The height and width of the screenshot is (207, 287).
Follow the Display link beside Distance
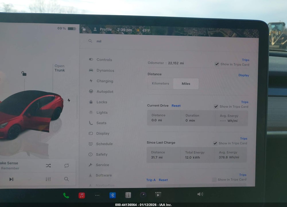(x=244, y=75)
